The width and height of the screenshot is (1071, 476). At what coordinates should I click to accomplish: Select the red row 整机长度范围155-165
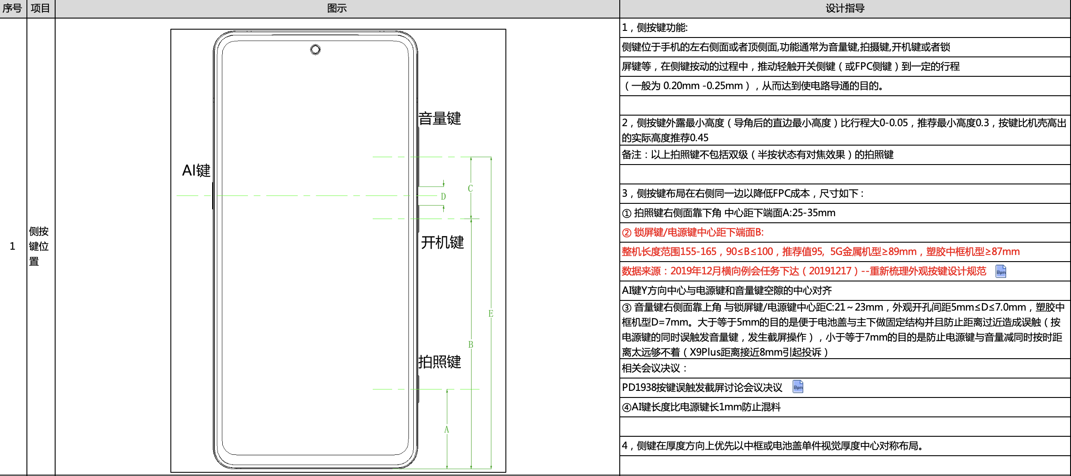845,252
